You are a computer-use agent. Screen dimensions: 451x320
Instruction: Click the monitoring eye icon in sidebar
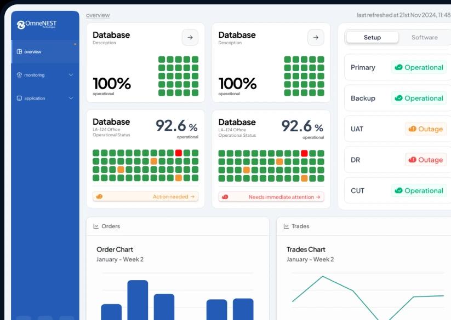click(x=20, y=75)
